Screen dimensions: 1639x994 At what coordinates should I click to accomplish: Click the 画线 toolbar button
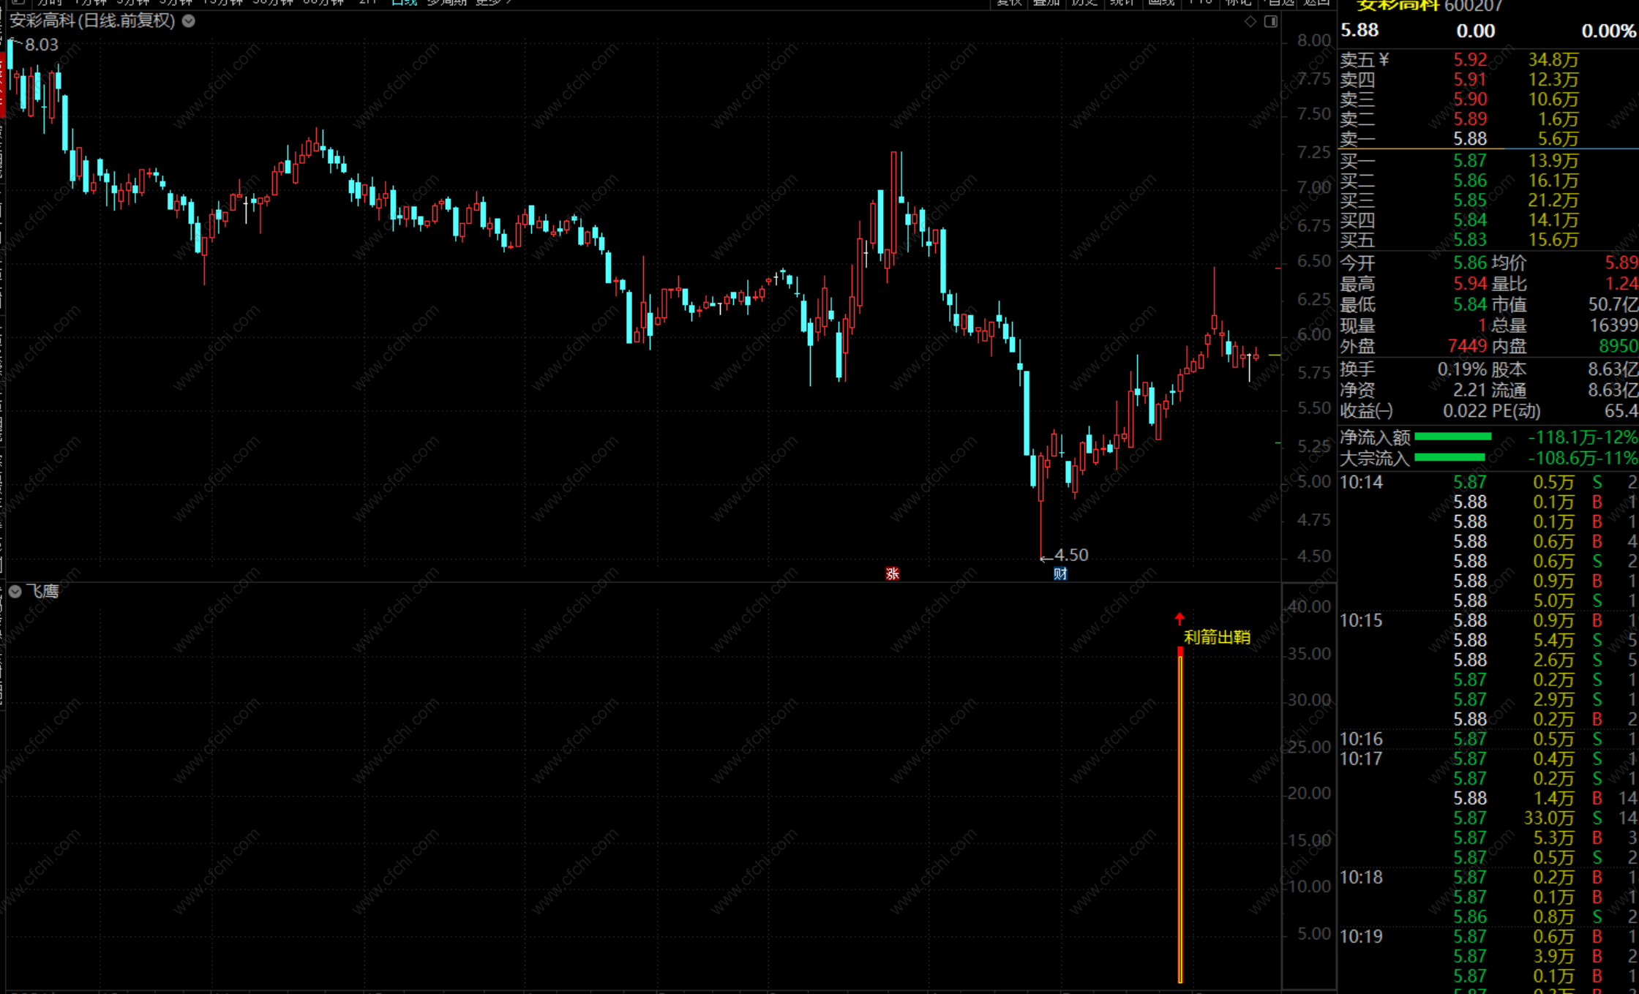coord(1161,2)
